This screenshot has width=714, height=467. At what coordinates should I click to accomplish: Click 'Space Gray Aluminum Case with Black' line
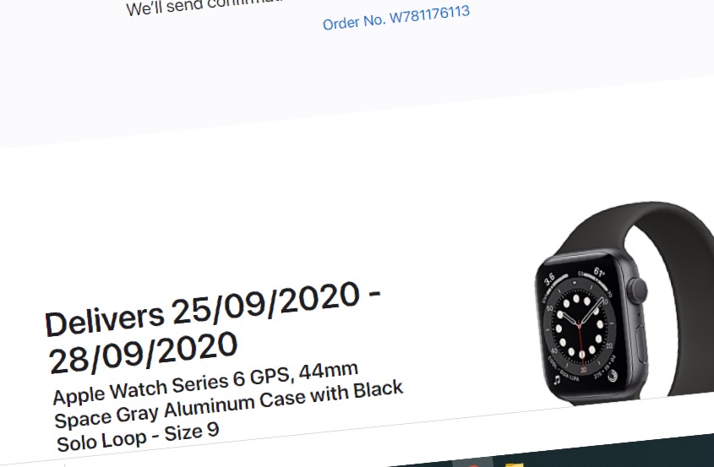click(229, 405)
